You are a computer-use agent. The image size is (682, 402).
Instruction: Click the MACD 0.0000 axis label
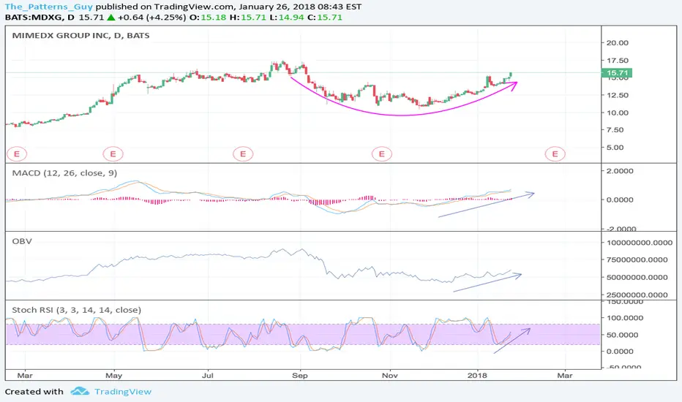[620, 200]
